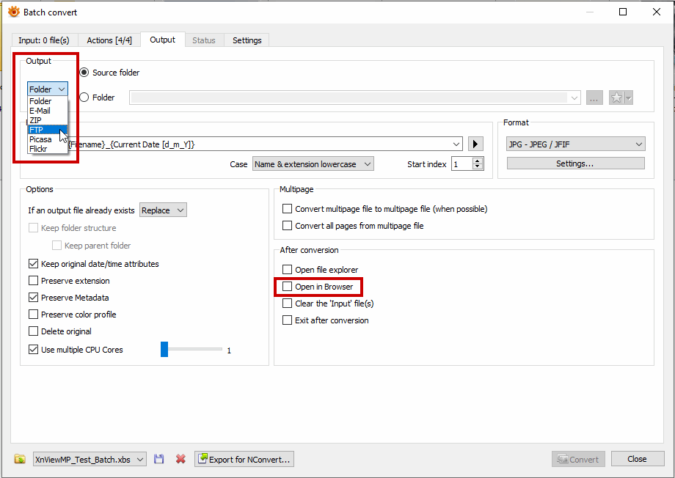Open the Case dropdown for filenames
The width and height of the screenshot is (675, 478).
coord(313,164)
